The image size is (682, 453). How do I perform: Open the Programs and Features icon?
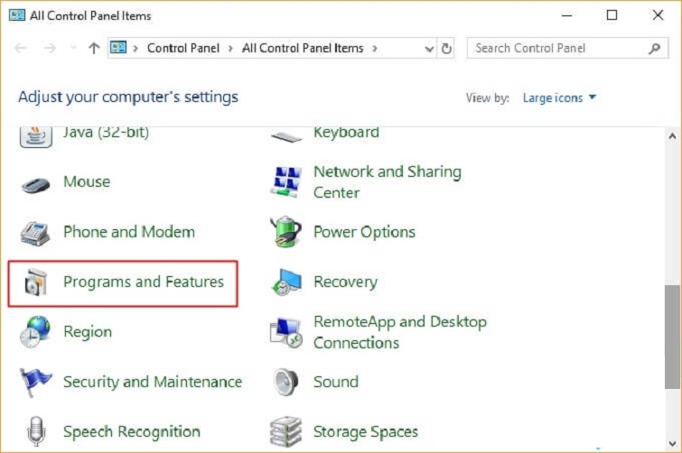tap(36, 283)
